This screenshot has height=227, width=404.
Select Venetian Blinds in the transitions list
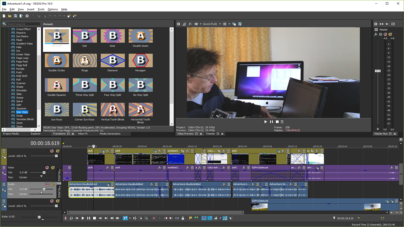coord(25,119)
